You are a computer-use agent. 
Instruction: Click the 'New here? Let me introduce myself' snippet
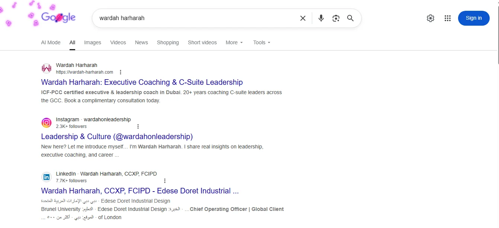pos(152,151)
